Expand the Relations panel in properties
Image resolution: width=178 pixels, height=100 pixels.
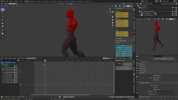click(x=142, y=64)
